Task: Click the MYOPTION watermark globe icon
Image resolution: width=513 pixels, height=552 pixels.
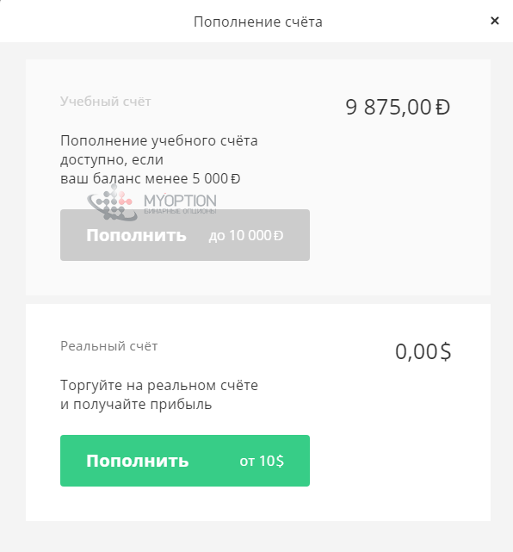Action: [112, 203]
